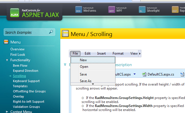185x113 pixels.
Task: Open the Scrolling example link
Action: (19, 76)
